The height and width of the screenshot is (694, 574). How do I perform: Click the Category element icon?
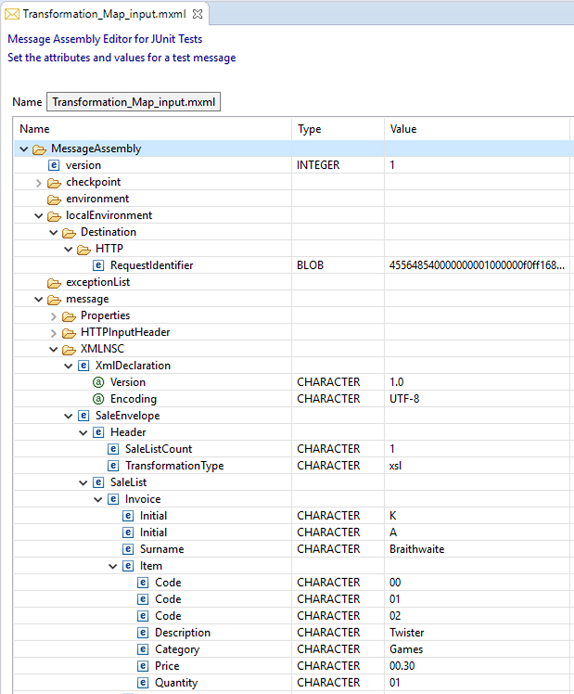coord(143,649)
